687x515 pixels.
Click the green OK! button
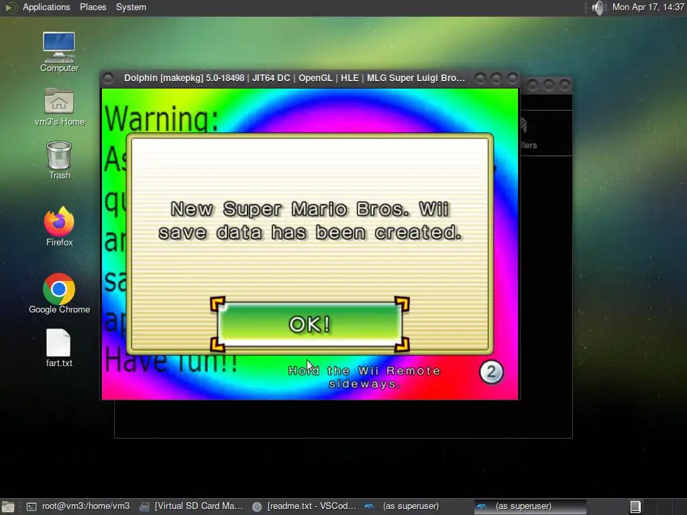click(310, 324)
